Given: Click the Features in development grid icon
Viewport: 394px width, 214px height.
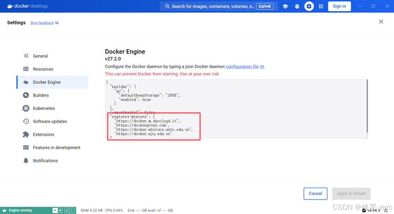Looking at the screenshot, I should (26, 148).
